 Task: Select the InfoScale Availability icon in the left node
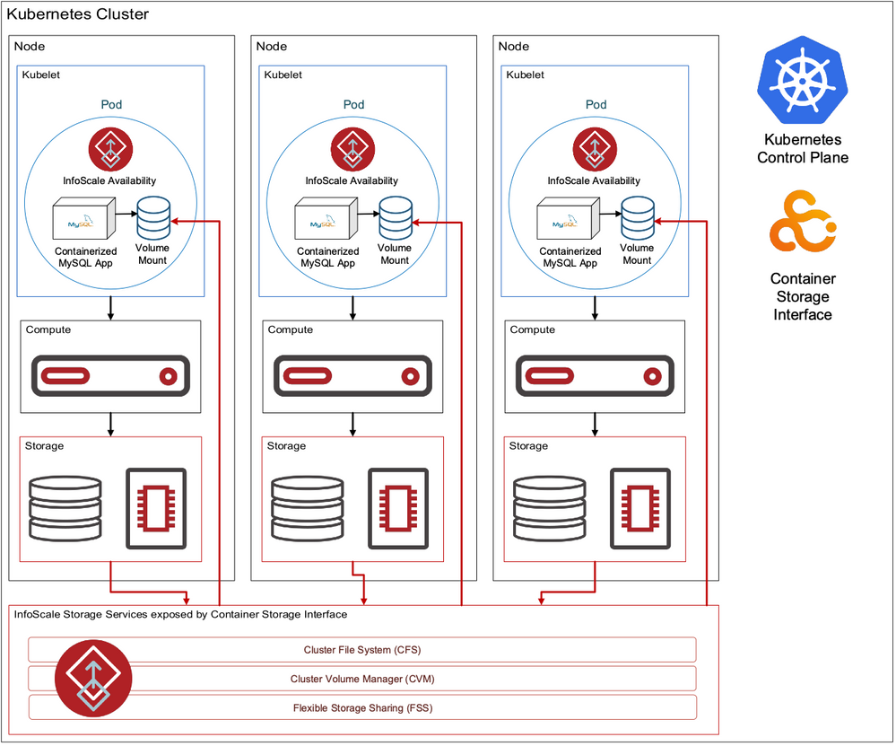[x=110, y=149]
